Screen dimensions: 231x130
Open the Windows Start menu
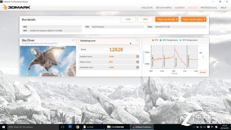pos(4,127)
